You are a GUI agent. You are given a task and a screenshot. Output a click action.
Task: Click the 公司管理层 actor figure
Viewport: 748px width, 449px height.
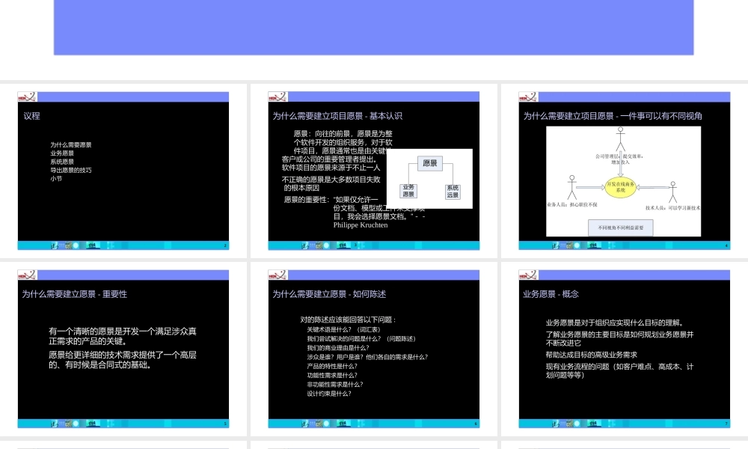tap(620, 139)
